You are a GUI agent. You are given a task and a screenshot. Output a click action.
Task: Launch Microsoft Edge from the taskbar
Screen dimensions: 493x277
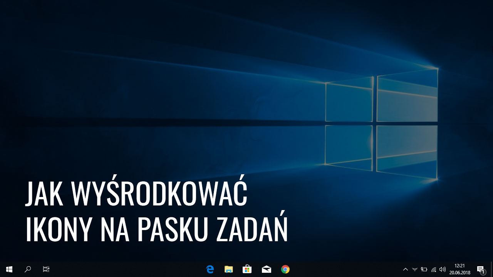tap(210, 269)
